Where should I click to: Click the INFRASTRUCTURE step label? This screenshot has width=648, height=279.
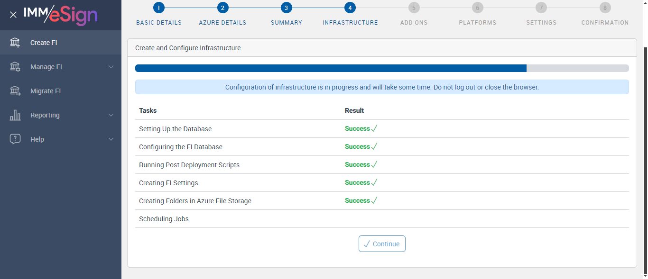(x=350, y=23)
